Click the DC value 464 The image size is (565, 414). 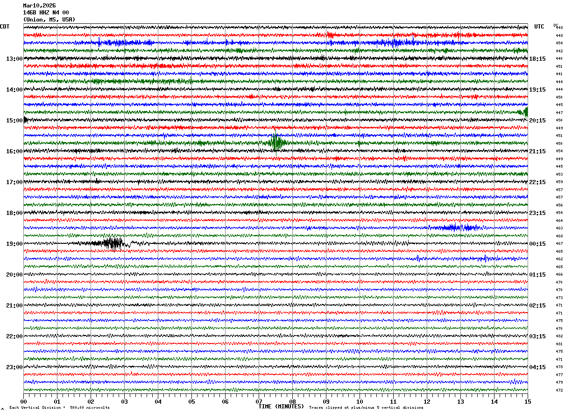[559, 221]
